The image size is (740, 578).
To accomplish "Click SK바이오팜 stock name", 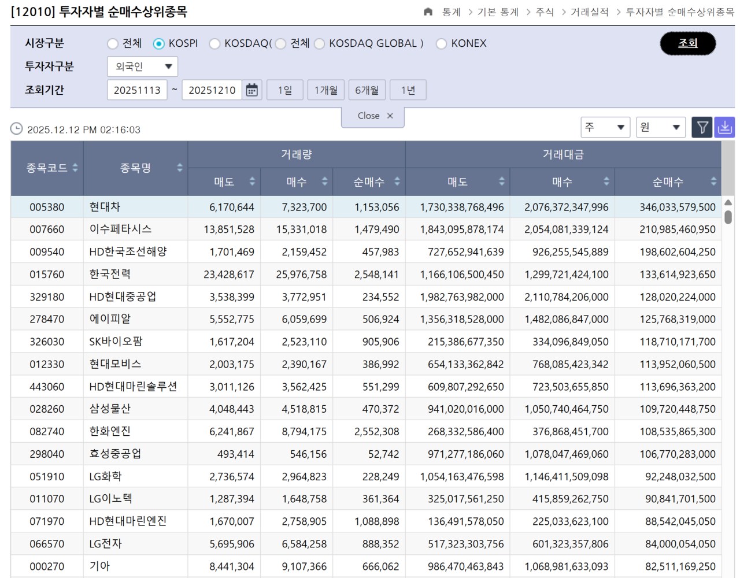I will (116, 342).
